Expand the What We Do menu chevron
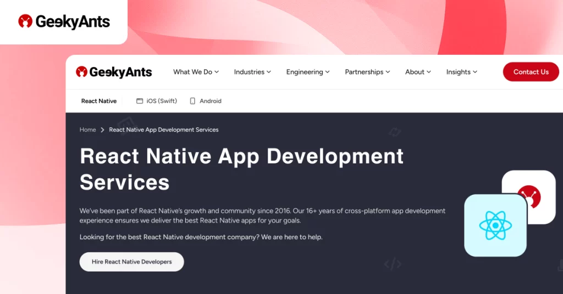The image size is (563, 294). (x=217, y=72)
